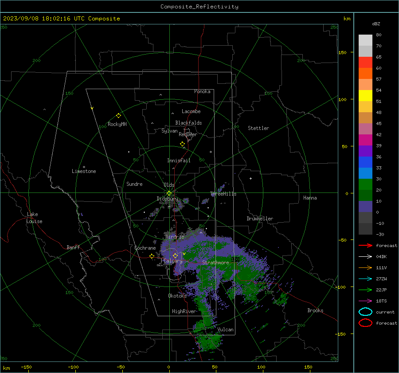Screen dimensions: 399x373
Task: Click the Okotoks town label
Action: 177,295
